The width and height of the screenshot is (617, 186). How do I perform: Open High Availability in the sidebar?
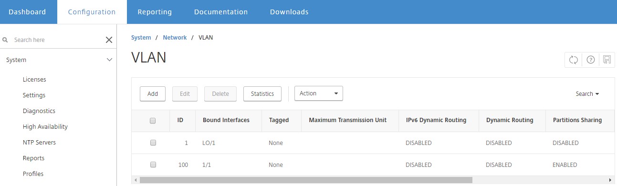click(45, 127)
